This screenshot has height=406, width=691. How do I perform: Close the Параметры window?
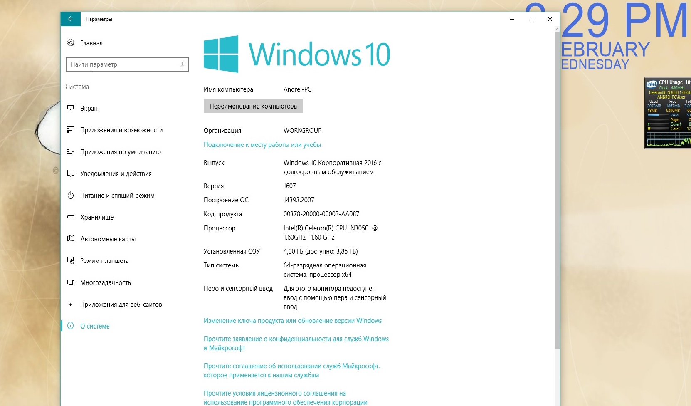550,19
